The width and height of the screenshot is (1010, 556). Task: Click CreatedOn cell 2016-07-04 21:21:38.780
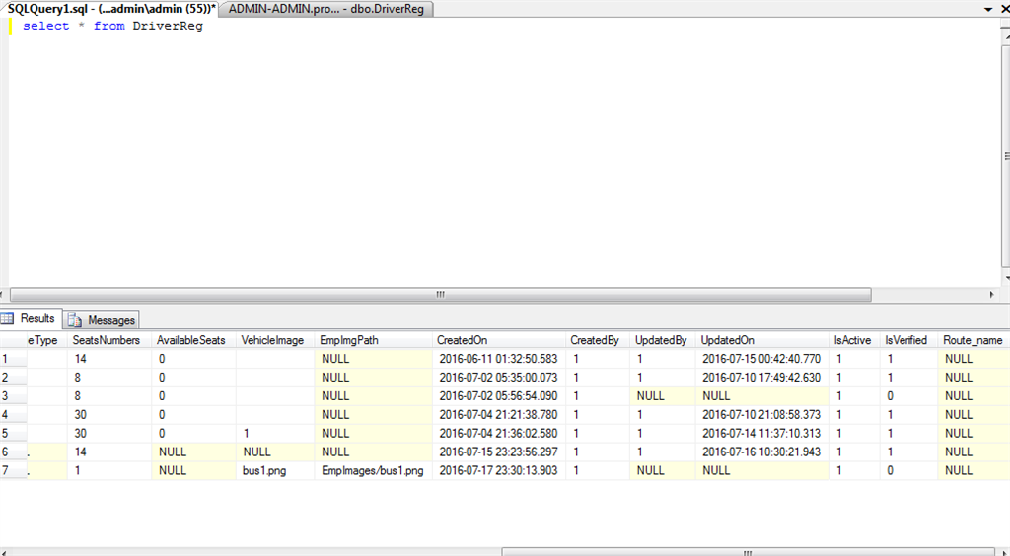pos(498,414)
